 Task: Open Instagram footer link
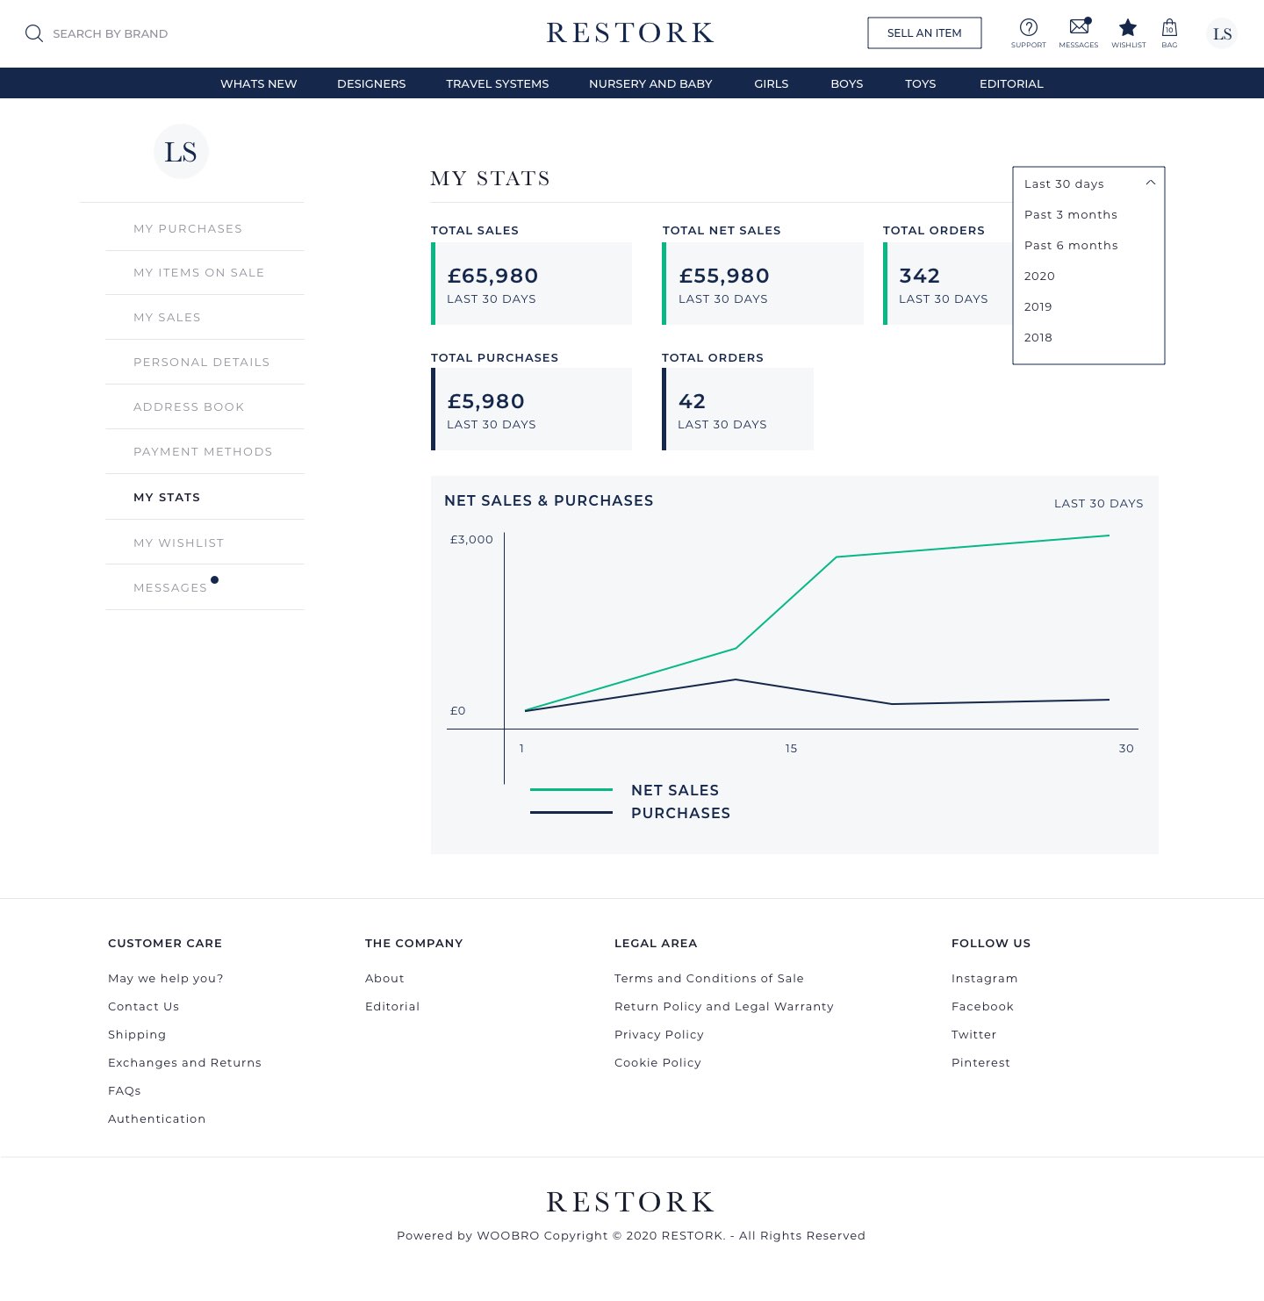(985, 978)
